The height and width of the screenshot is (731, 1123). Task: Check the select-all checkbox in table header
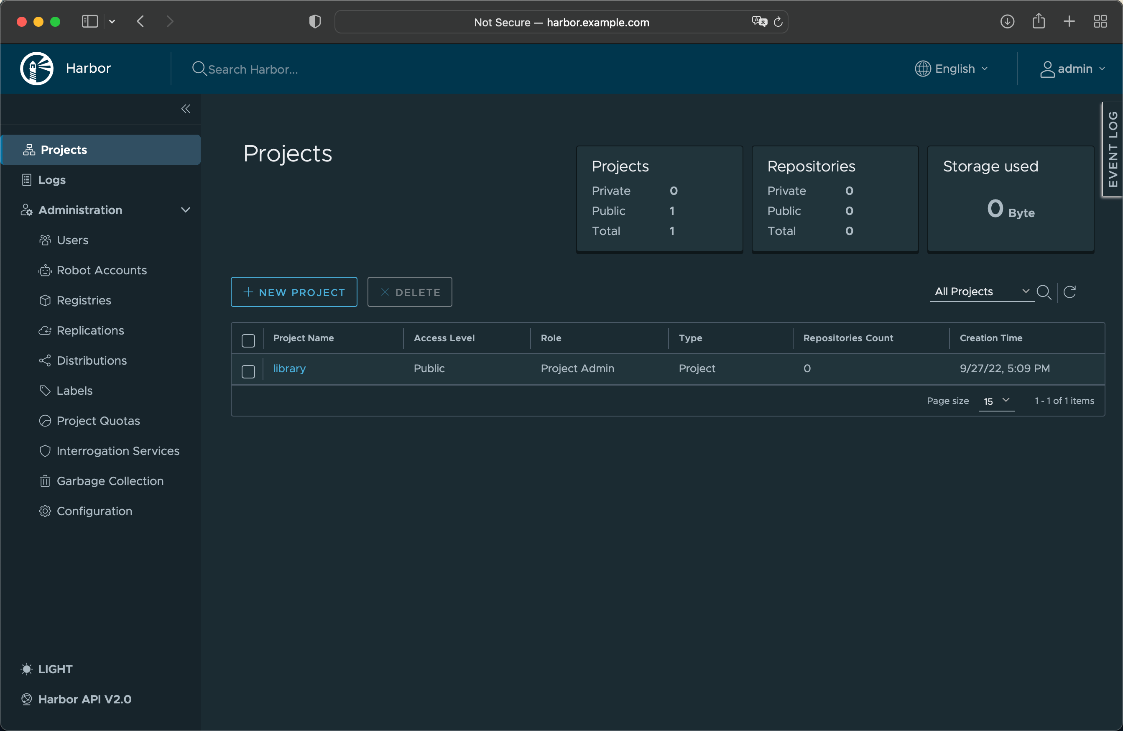tap(248, 338)
